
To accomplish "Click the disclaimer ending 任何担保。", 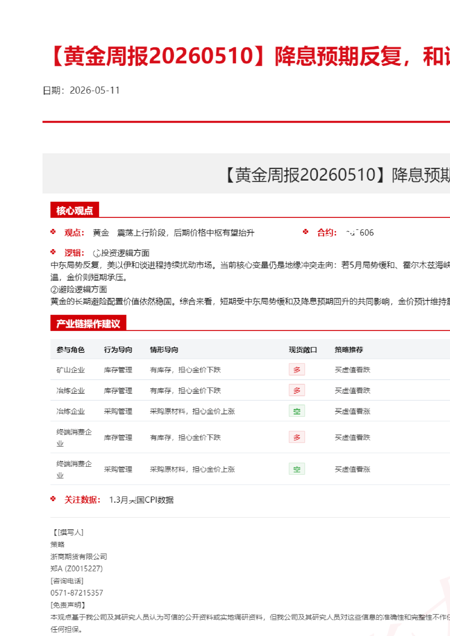I will (x=66, y=630).
